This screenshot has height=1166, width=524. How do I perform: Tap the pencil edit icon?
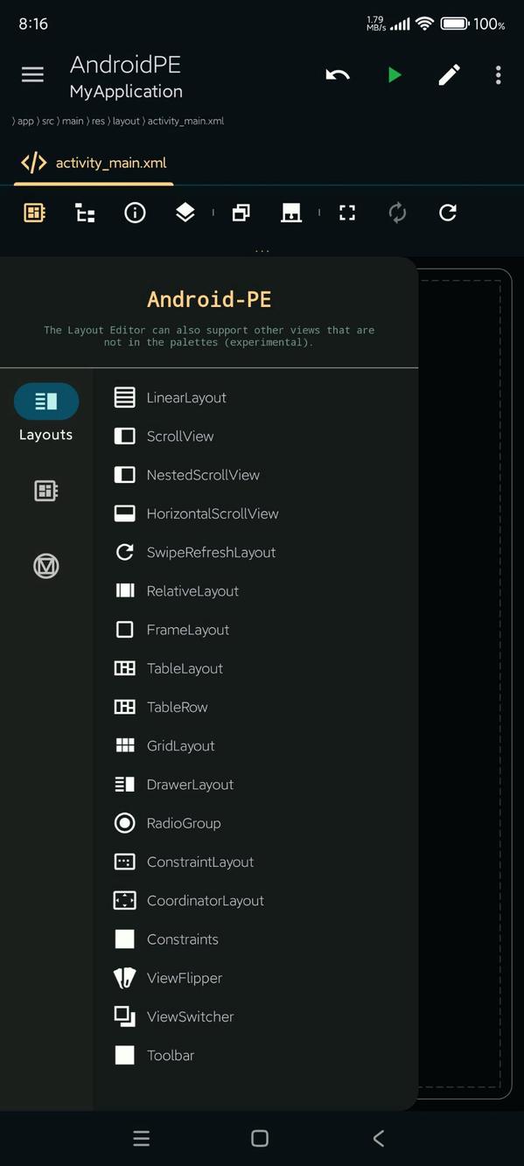[449, 75]
